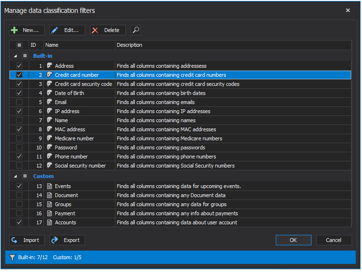Select the 'Medicare number' row name

pyautogui.click(x=74, y=138)
